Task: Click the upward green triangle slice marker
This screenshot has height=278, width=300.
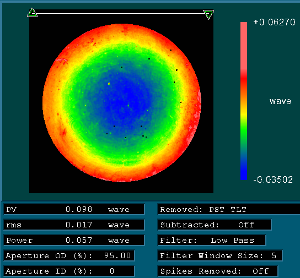Action: (32, 13)
